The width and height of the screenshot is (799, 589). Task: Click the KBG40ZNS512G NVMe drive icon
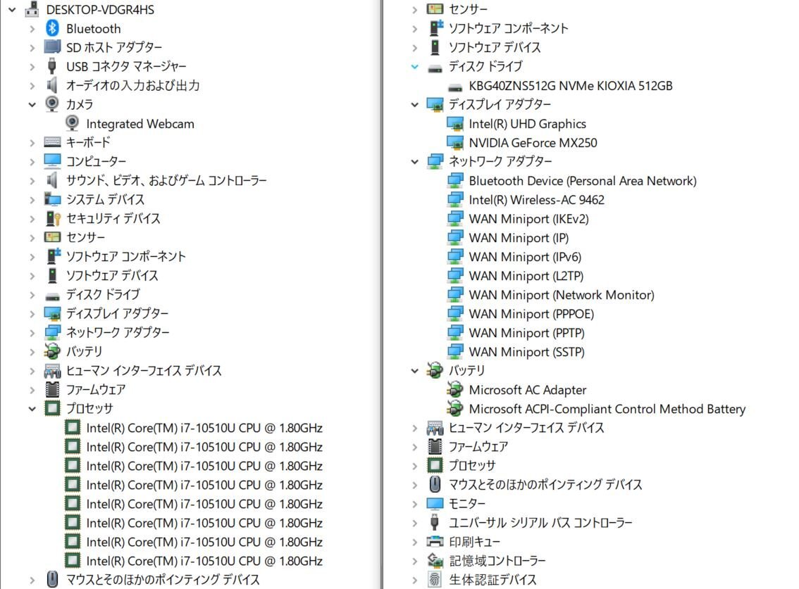click(455, 87)
